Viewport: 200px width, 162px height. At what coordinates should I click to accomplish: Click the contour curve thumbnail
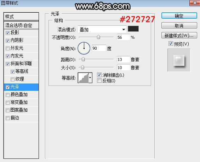[x=83, y=78]
